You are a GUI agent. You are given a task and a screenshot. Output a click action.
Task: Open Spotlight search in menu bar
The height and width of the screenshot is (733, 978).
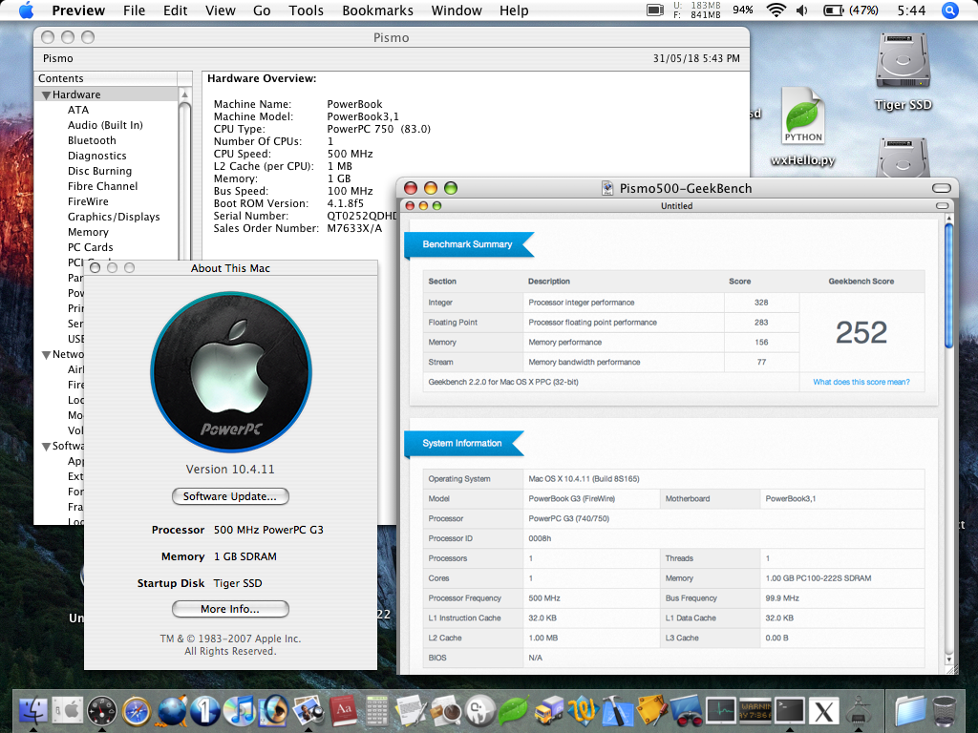[949, 10]
